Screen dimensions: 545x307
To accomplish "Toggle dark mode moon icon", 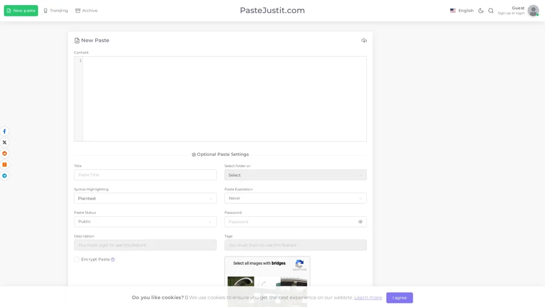I will [481, 10].
